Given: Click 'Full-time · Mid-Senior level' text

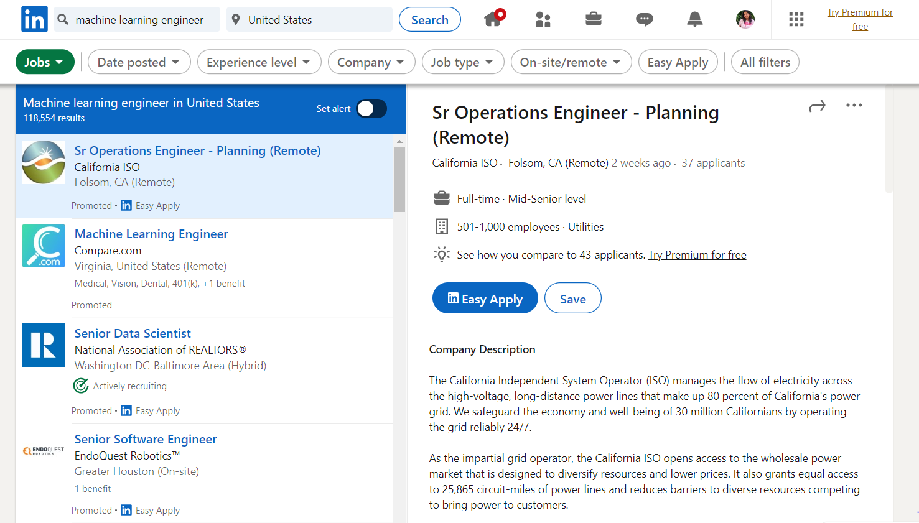Looking at the screenshot, I should (x=521, y=199).
